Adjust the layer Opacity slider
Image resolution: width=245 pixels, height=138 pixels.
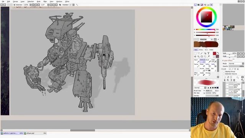tap(236, 66)
